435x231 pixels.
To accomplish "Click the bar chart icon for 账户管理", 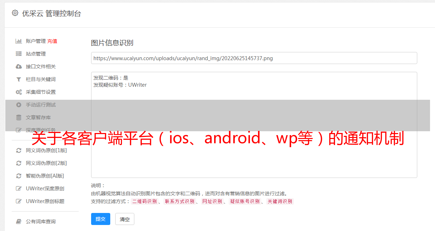I will pos(19,41).
